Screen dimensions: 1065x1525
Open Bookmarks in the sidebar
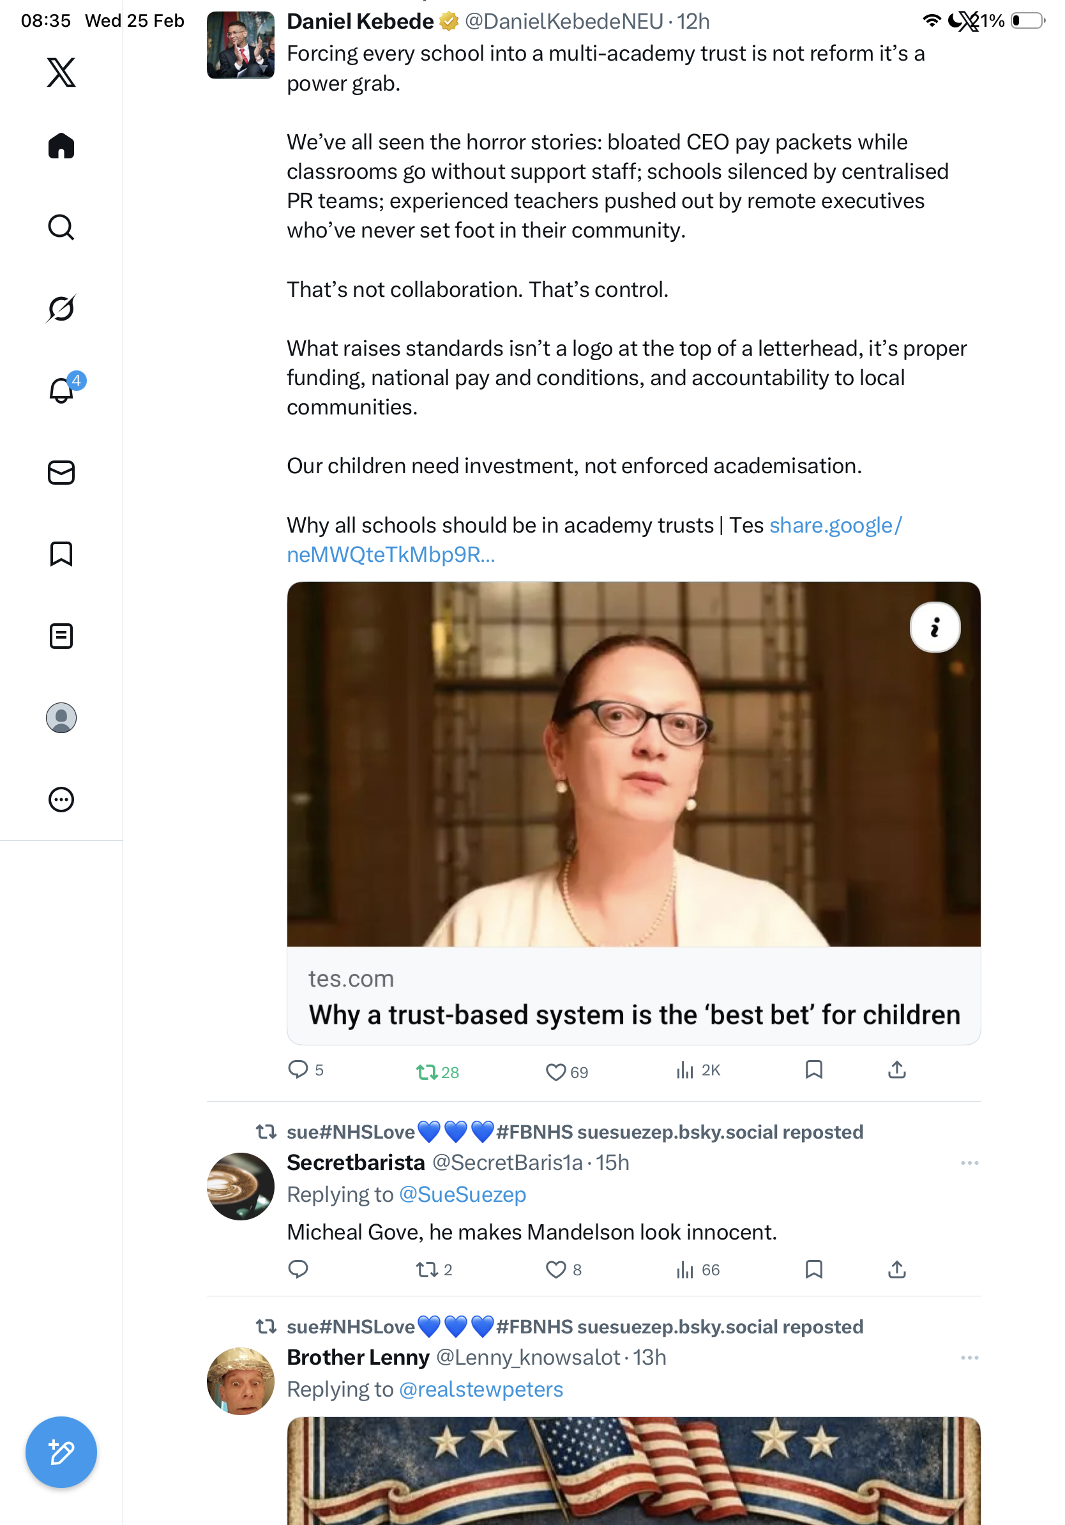61,554
